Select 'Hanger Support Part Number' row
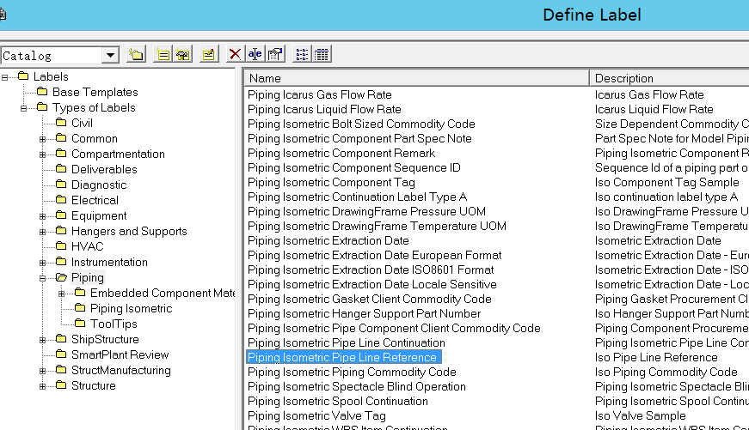The height and width of the screenshot is (430, 749). click(364, 313)
